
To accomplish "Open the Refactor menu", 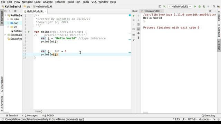I will pos(60,2).
